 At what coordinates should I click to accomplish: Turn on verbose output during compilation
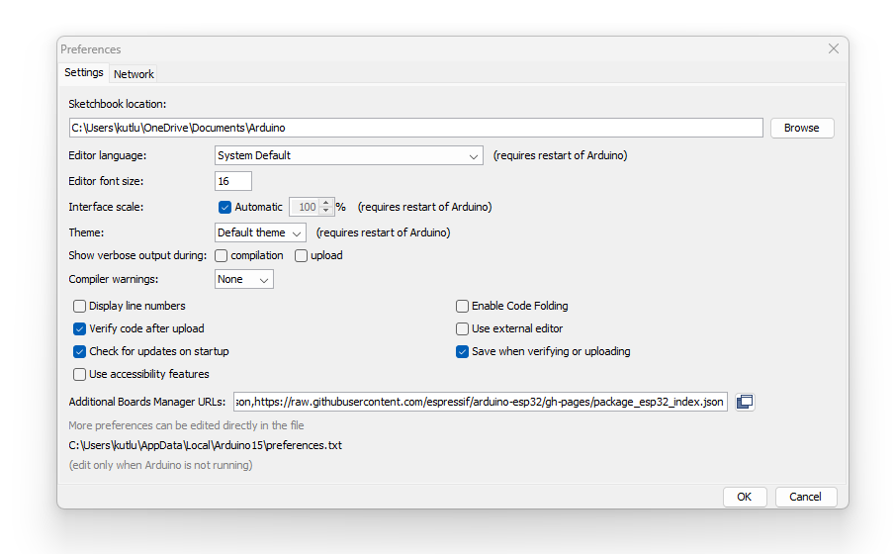[x=222, y=255]
